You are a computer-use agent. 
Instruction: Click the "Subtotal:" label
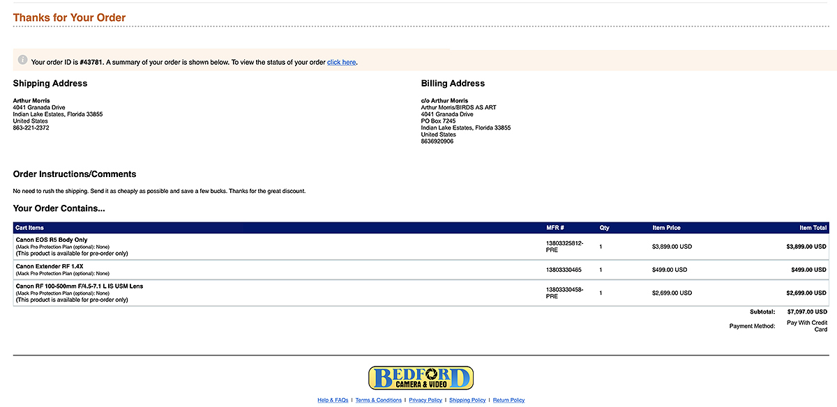click(762, 312)
